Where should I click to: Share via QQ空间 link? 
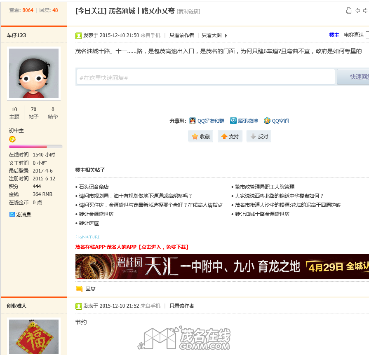pos(280,121)
